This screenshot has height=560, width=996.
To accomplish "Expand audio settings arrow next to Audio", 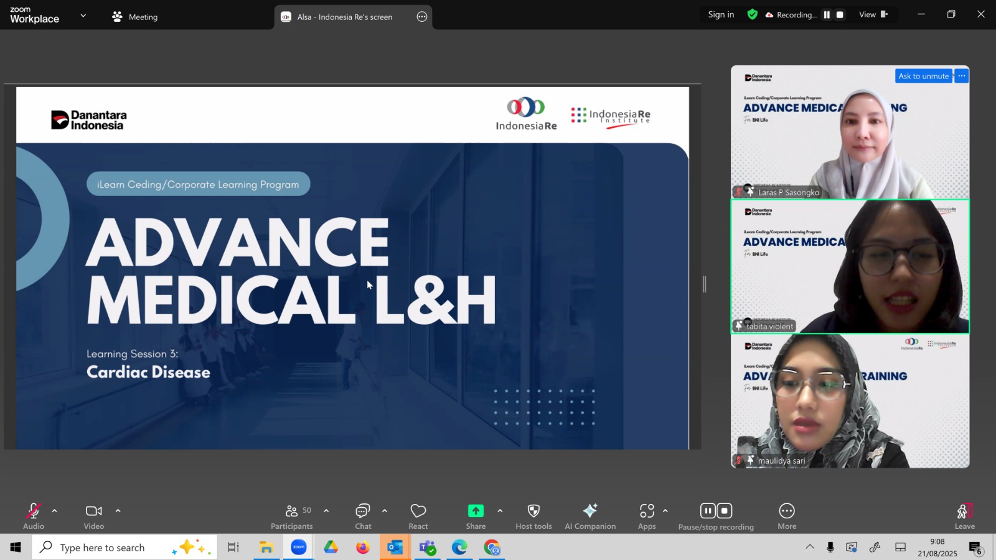I will [x=55, y=511].
